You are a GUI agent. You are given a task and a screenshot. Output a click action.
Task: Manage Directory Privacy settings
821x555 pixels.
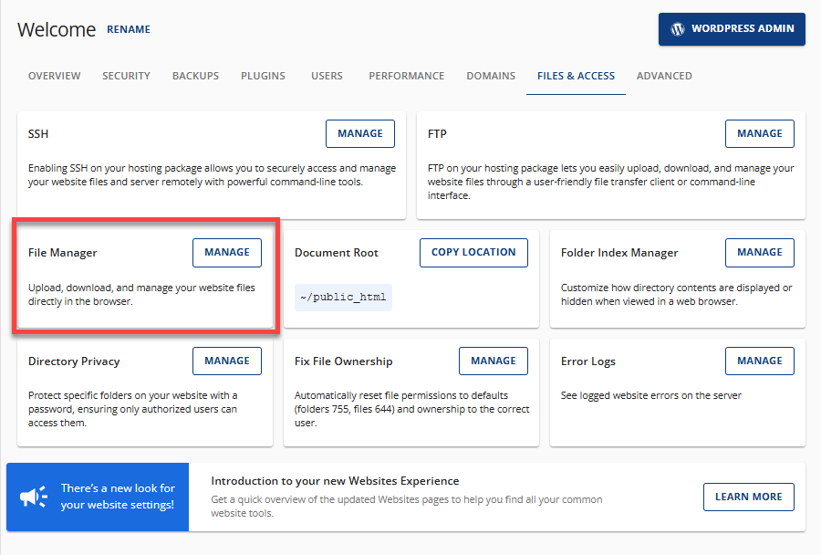point(227,361)
